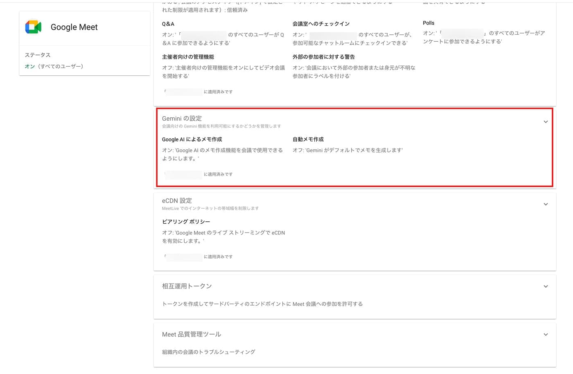This screenshot has height=374, width=573.
Task: Click the MeetLive 帯域幅 description subtitle
Action: (210, 208)
